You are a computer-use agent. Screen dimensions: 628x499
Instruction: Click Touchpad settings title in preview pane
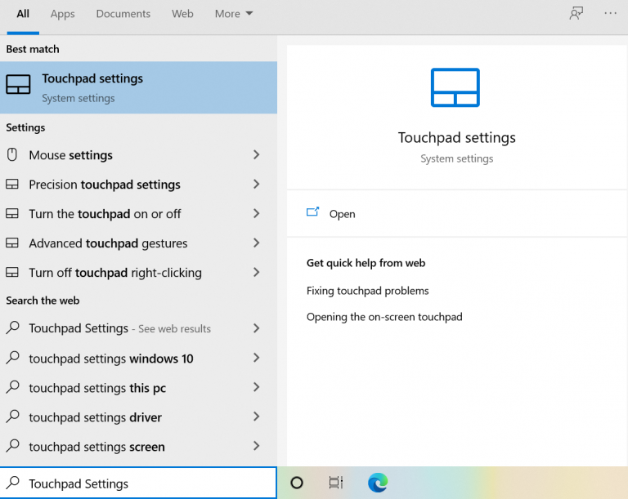click(x=456, y=138)
